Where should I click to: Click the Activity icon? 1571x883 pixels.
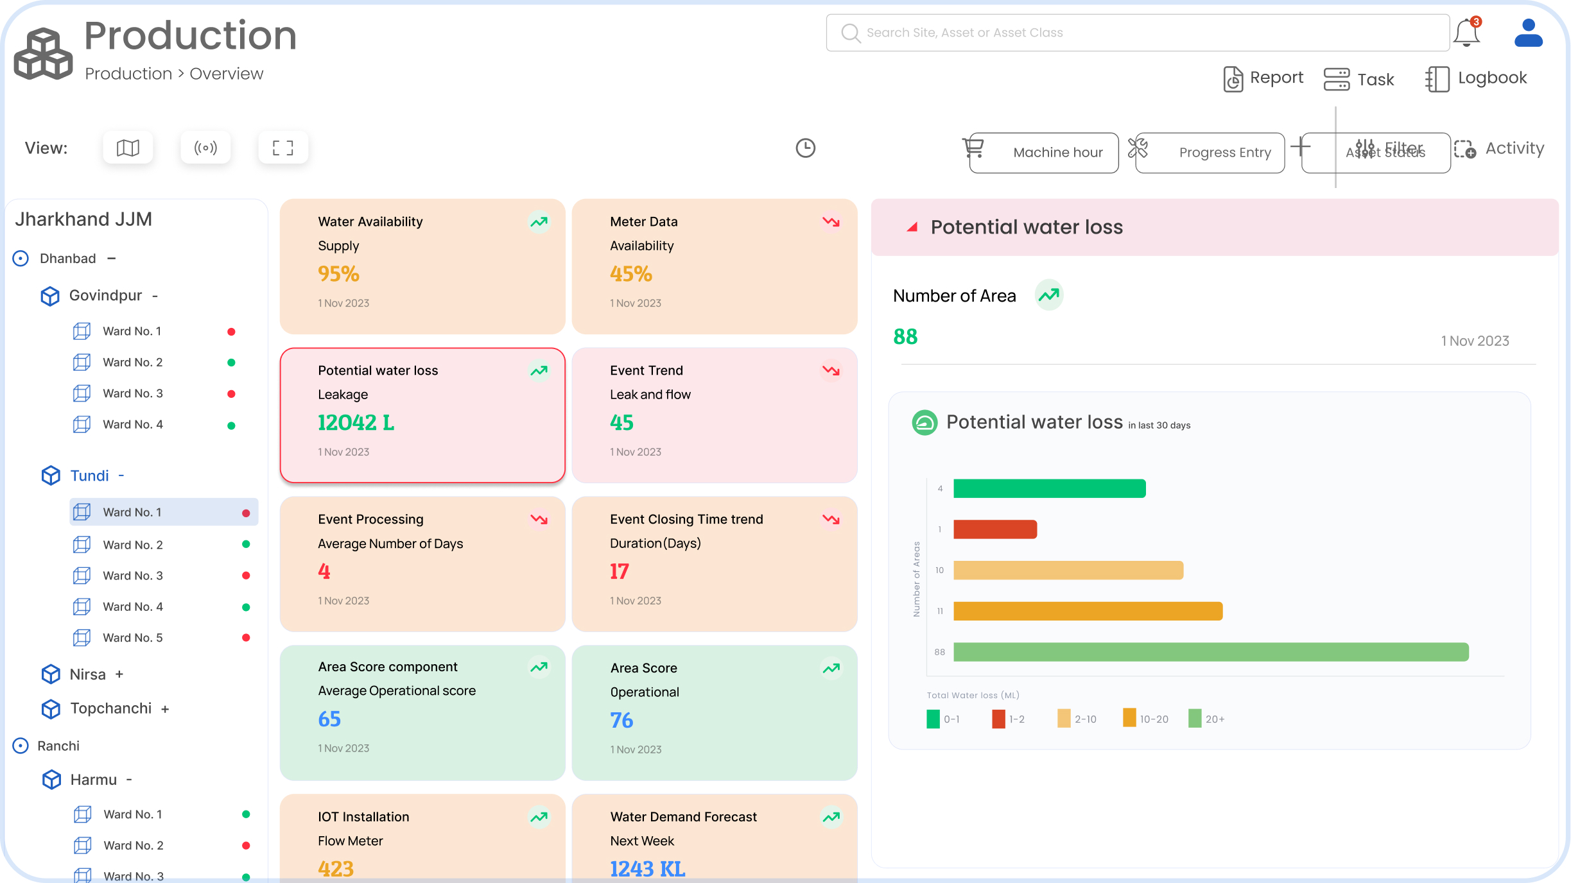coord(1466,149)
